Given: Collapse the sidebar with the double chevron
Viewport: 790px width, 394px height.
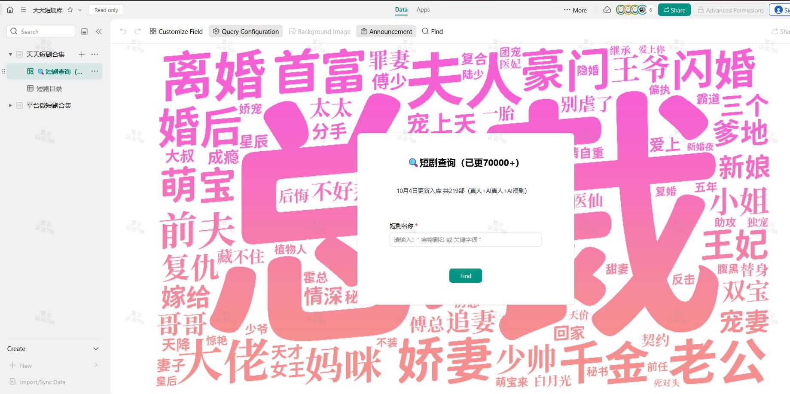Looking at the screenshot, I should 99,31.
